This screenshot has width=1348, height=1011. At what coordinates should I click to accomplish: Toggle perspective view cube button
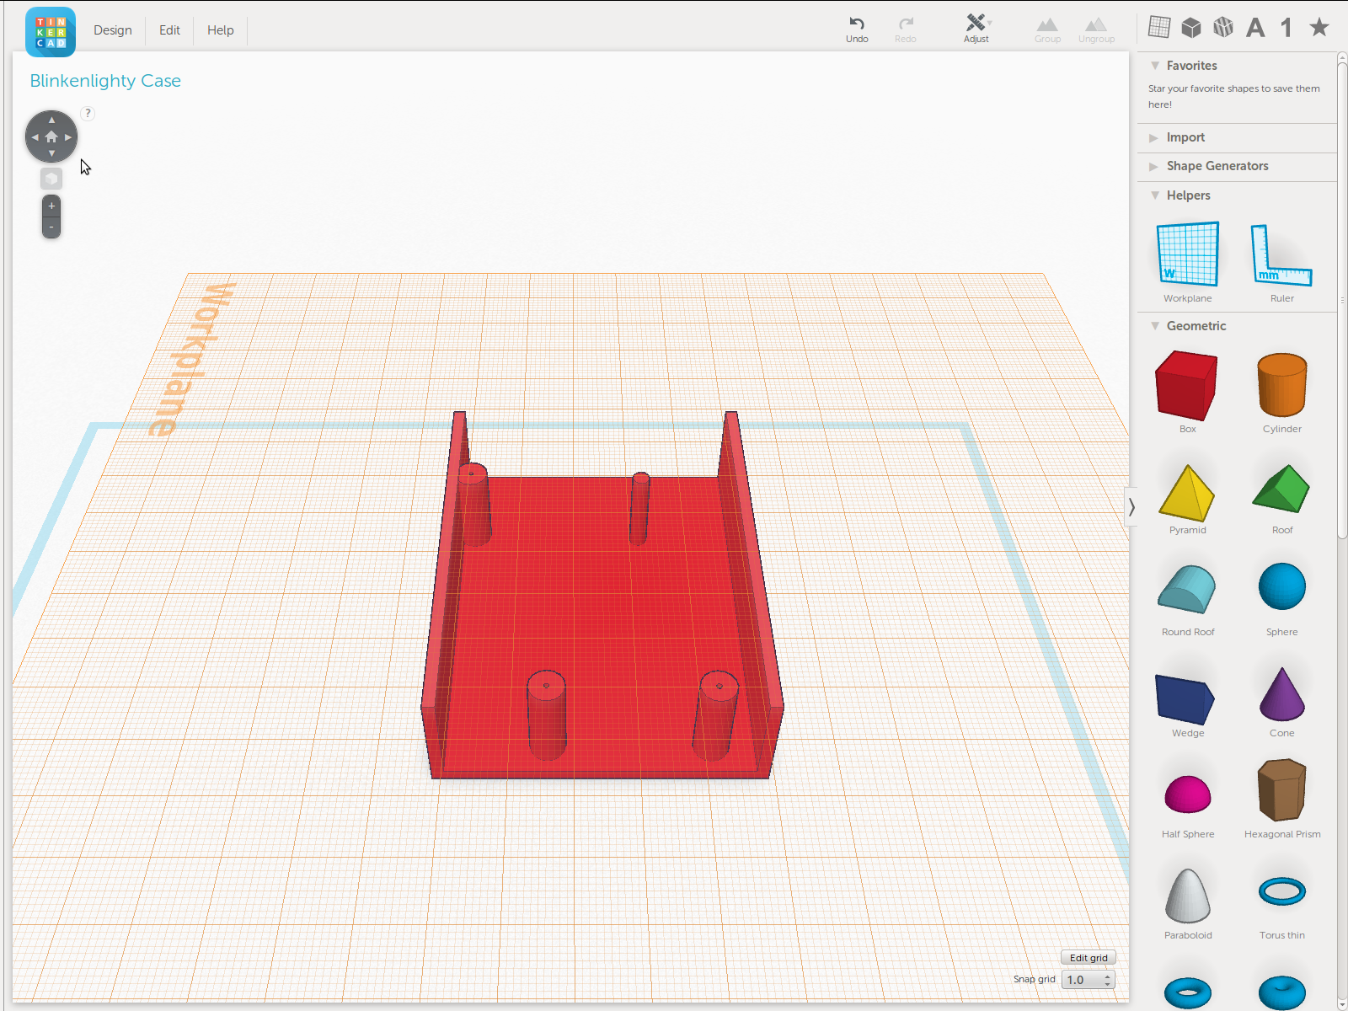(x=51, y=179)
